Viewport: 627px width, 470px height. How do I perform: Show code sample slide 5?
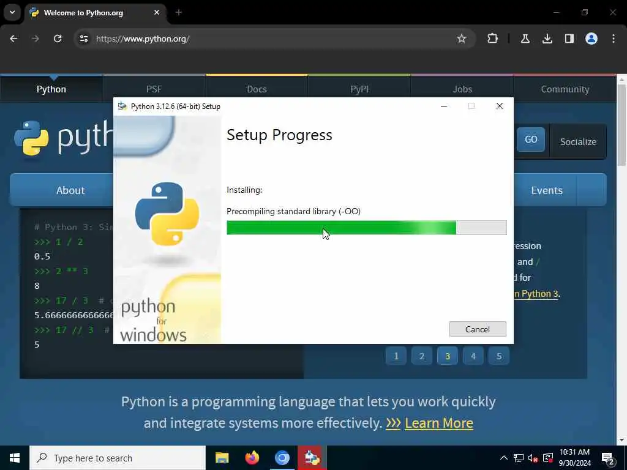coord(498,356)
